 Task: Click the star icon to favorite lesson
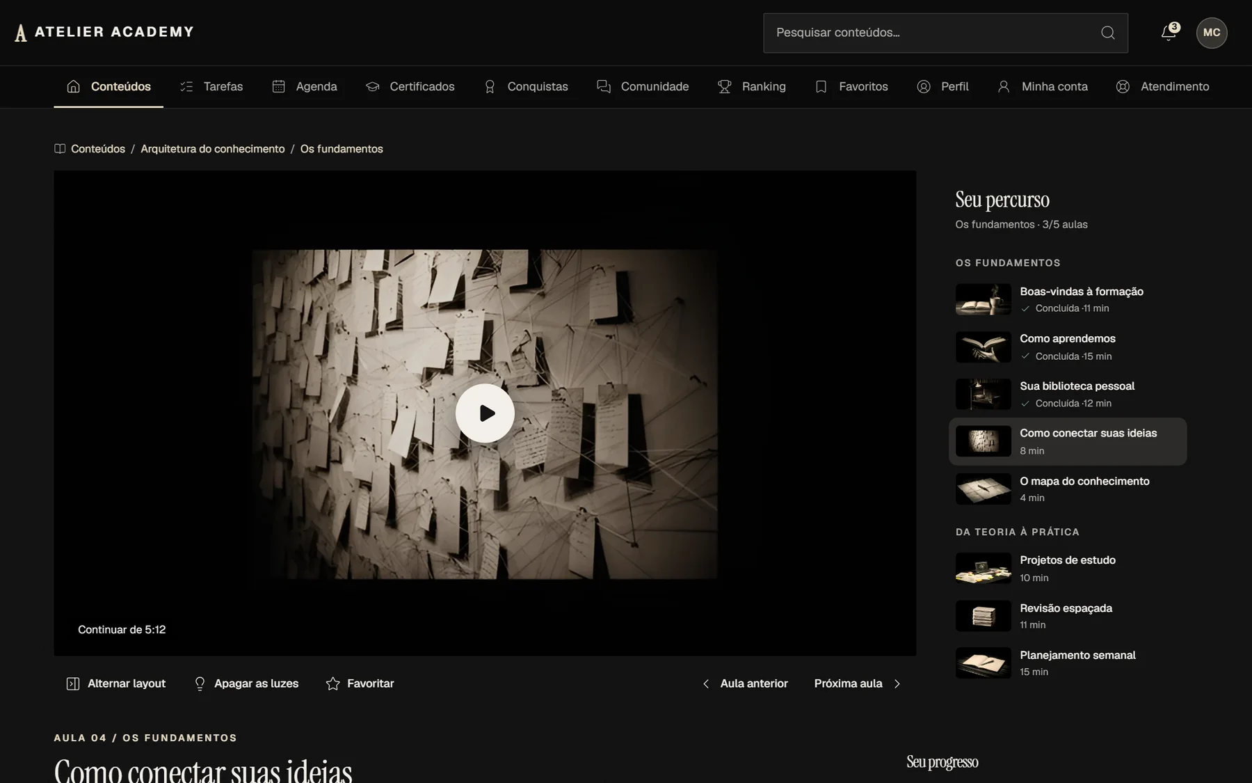tap(333, 683)
